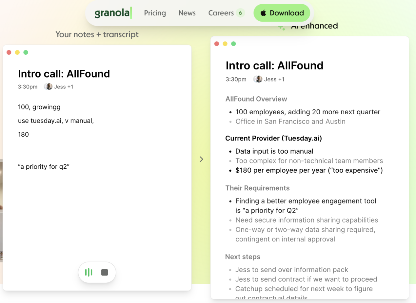Viewport: 416px width, 303px height.
Task: Open the Careers link
Action: 221,13
